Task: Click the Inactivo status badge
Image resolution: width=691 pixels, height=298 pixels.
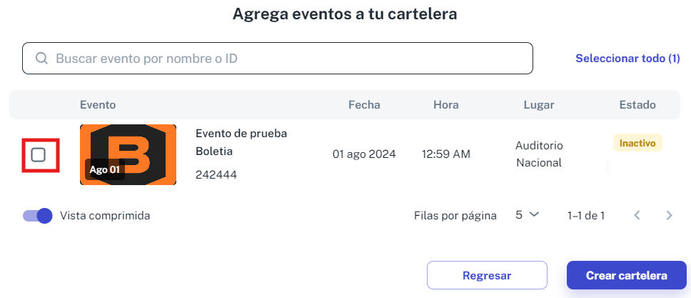Action: pos(637,143)
